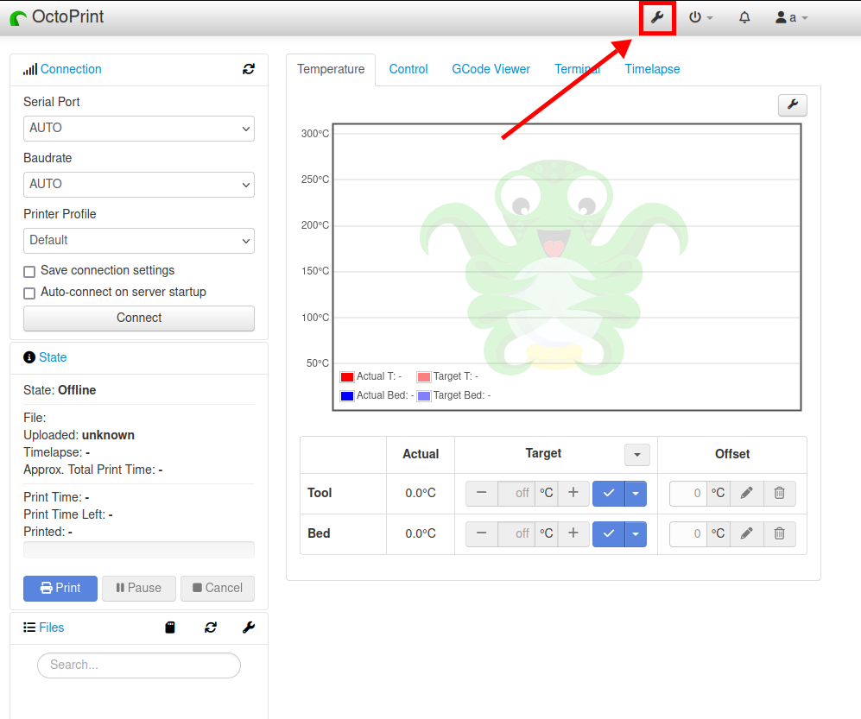The width and height of the screenshot is (861, 719).
Task: Click the 'State: Offline' status text
Action: coord(60,390)
